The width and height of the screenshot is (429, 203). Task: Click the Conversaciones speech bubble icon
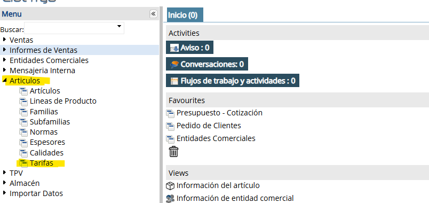[x=174, y=65]
